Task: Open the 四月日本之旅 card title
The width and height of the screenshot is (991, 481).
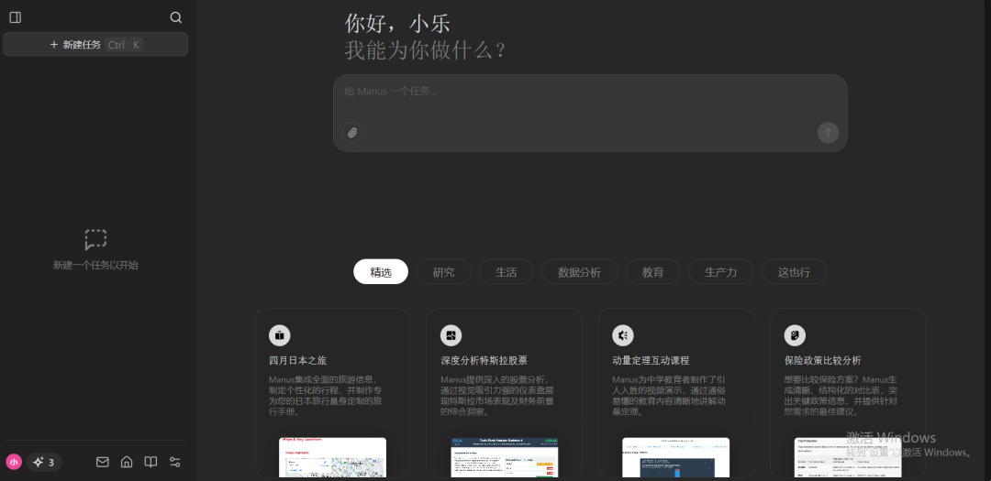Action: pos(297,360)
